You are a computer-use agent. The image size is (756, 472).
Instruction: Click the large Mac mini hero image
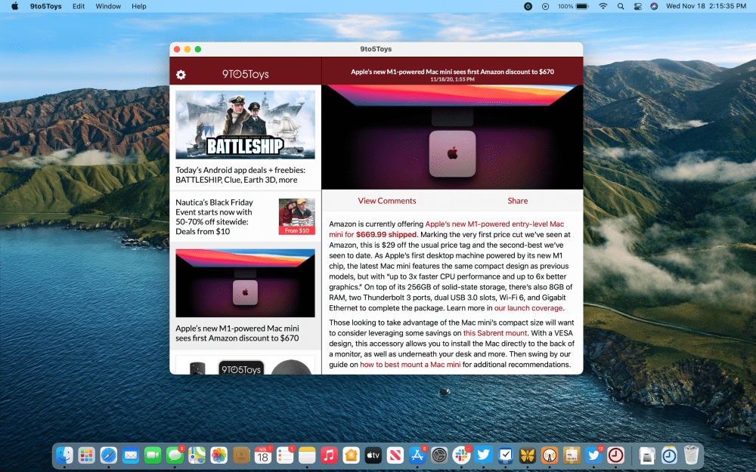(x=452, y=137)
